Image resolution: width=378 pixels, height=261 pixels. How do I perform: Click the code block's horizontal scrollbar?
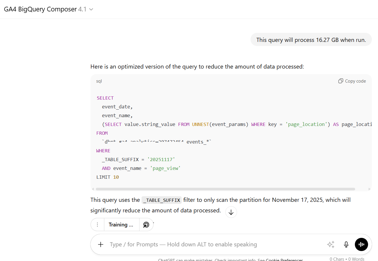(x=225, y=189)
